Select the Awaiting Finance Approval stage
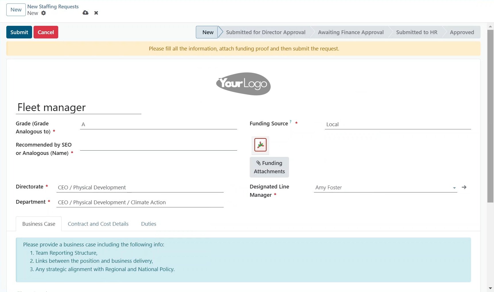Screen dimensions: 494x292 tap(351, 32)
